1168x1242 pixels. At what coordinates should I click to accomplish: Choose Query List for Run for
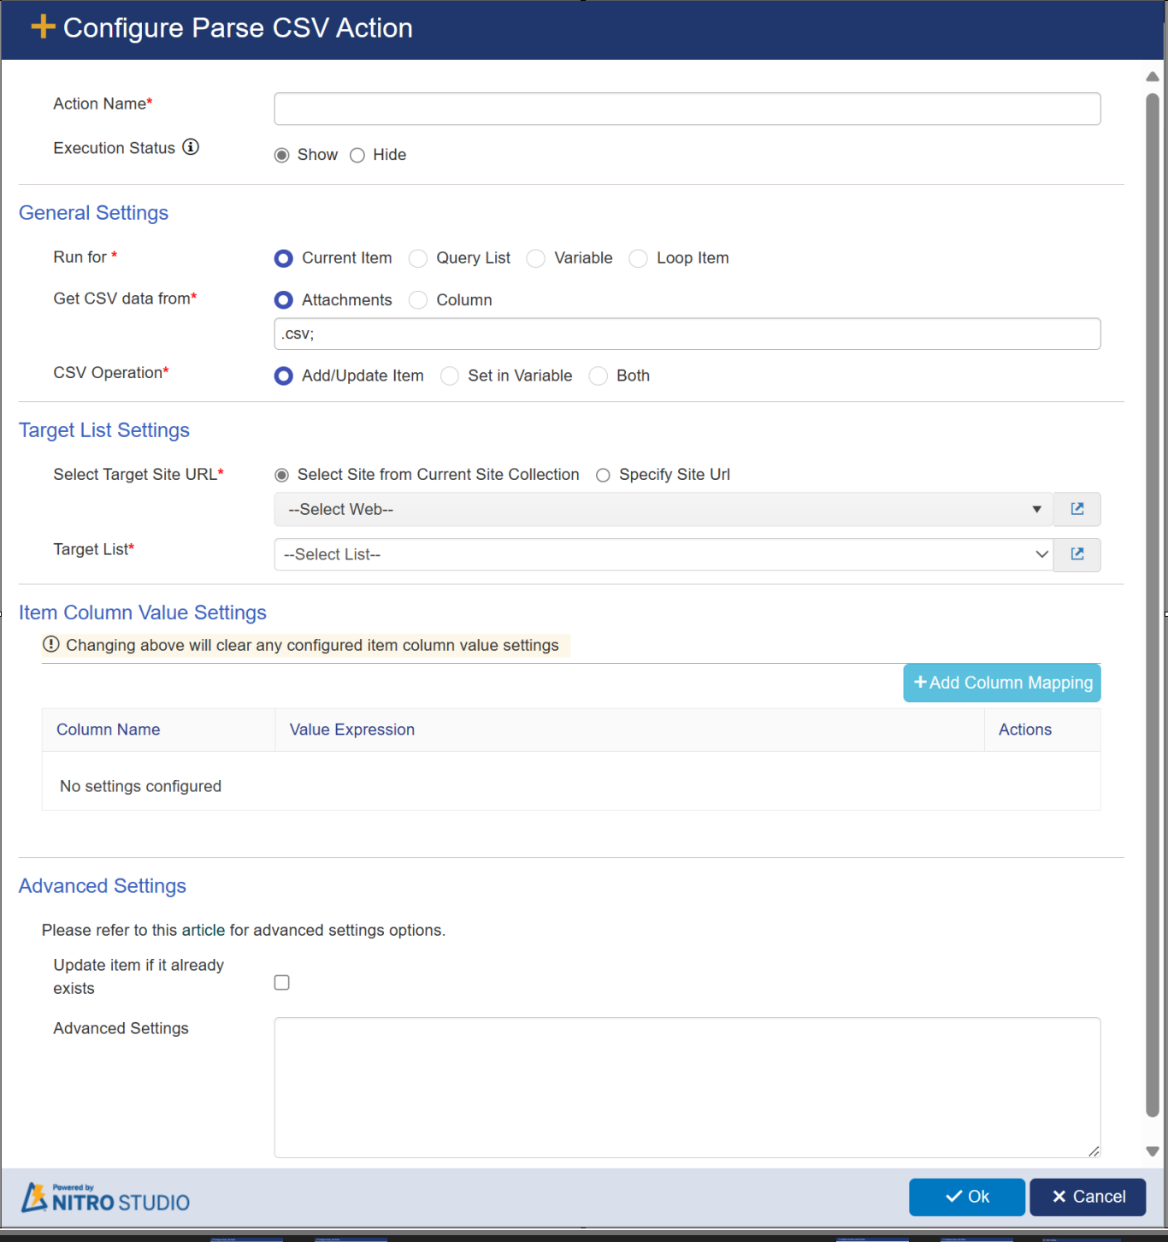tap(418, 258)
